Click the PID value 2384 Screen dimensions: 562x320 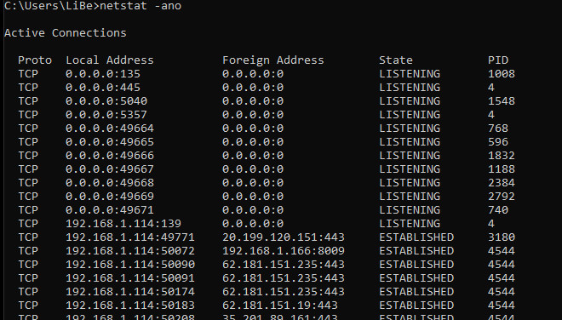502,183
